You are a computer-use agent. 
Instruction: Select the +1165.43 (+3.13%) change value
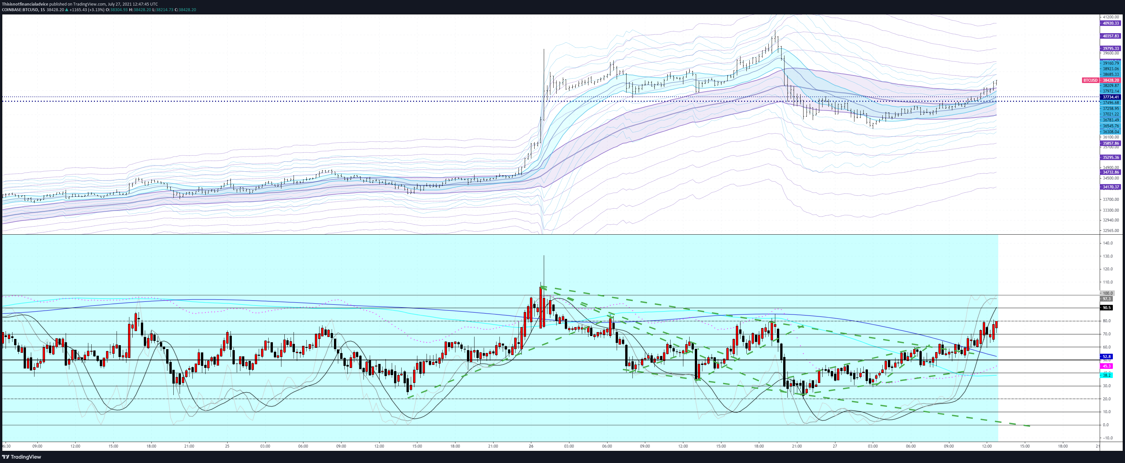(87, 10)
